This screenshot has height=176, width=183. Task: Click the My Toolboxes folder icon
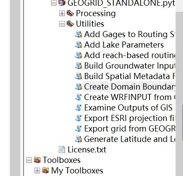pyautogui.click(x=45, y=170)
